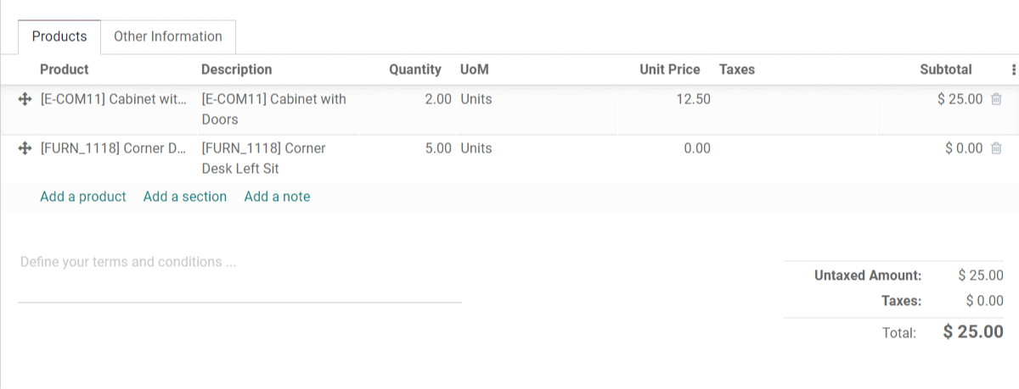Edit unit price 12.50 cell

[665, 99]
